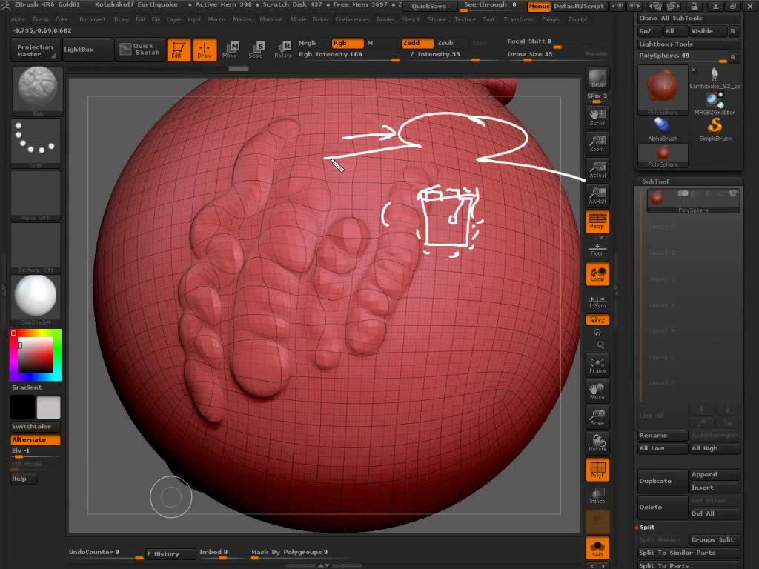
Task: Toggle L.Sym local symmetry
Action: (597, 302)
